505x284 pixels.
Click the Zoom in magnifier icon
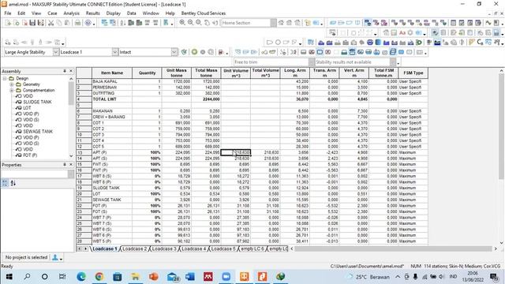[182, 23]
